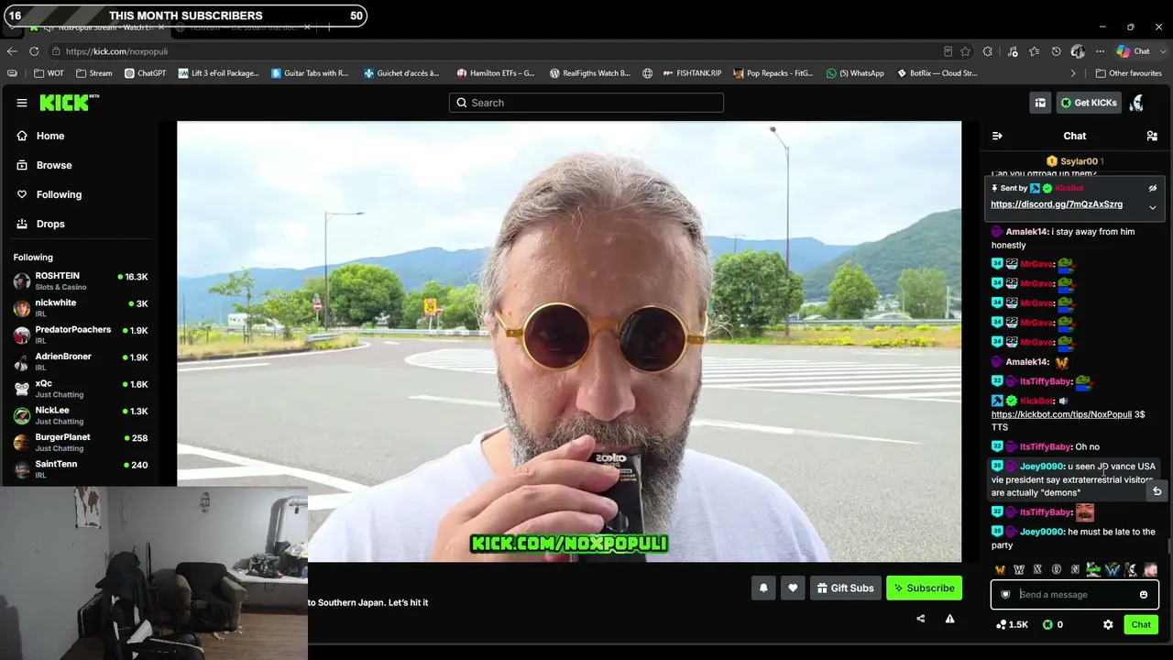
Task: Expand the pinned message chevron
Action: tap(1153, 207)
